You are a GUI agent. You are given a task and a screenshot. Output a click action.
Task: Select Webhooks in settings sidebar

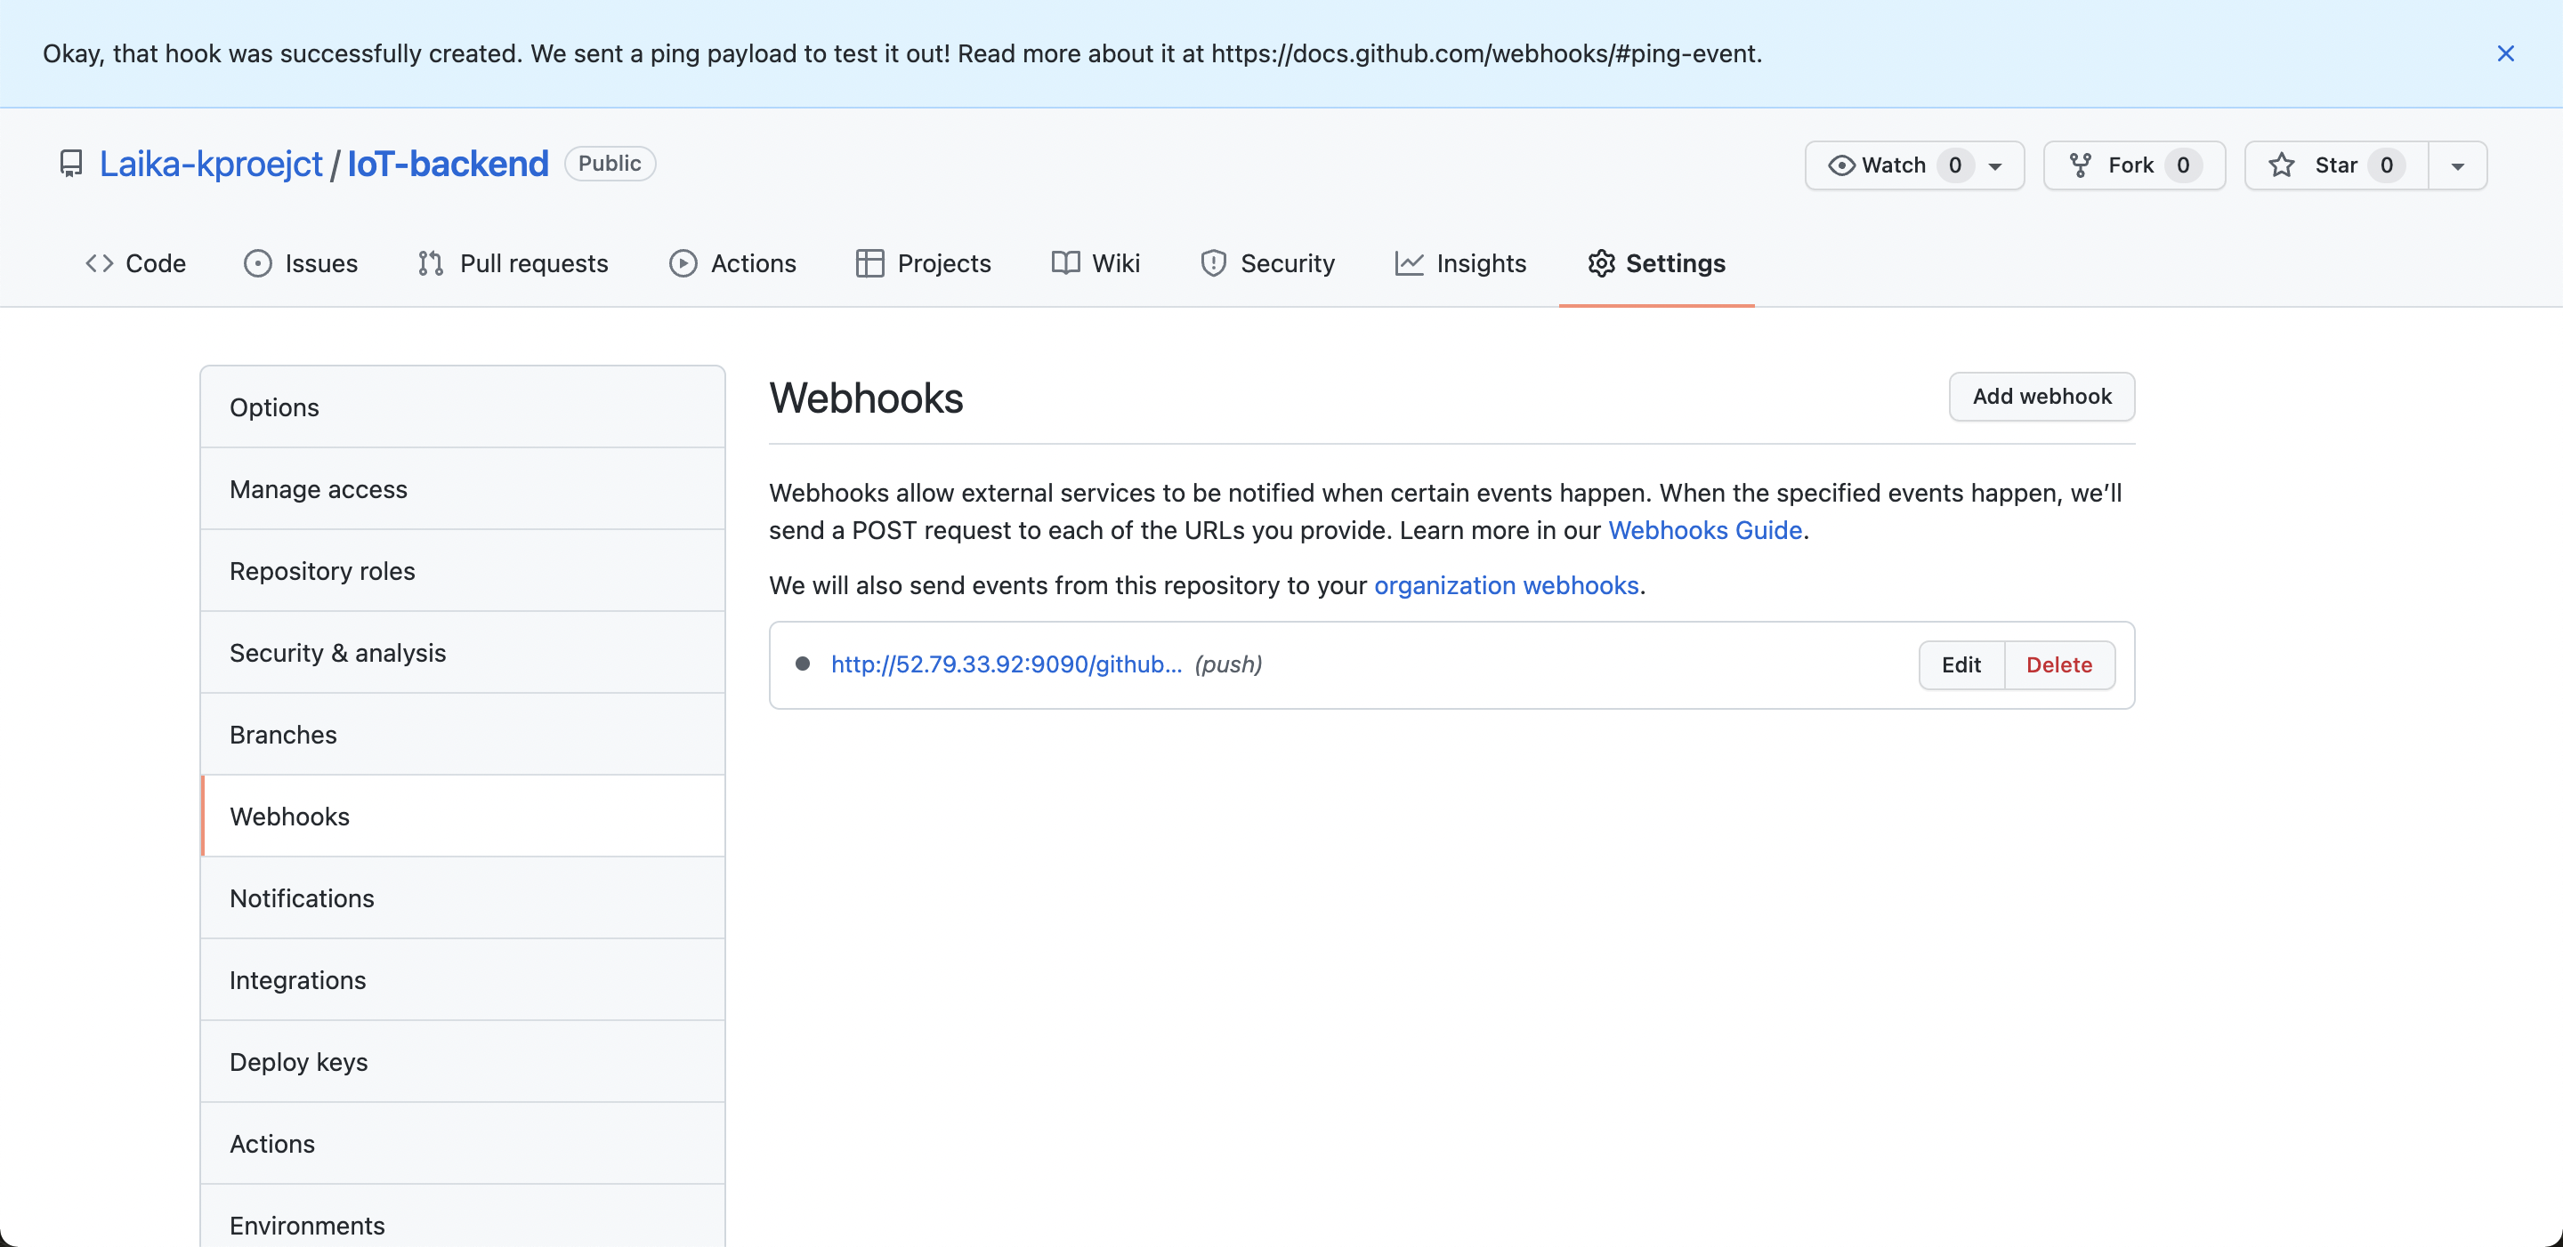pos(463,816)
